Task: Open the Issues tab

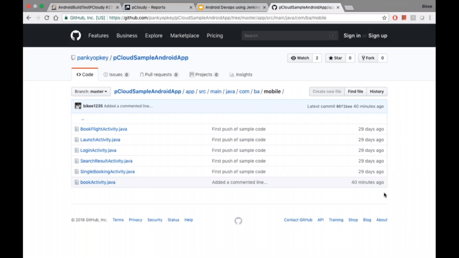Action: pos(116,75)
